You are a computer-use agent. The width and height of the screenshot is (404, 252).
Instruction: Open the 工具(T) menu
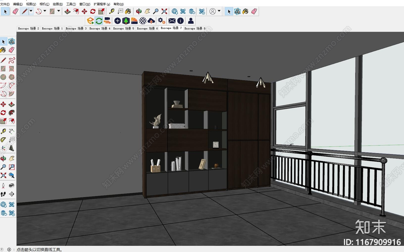[x=71, y=4]
